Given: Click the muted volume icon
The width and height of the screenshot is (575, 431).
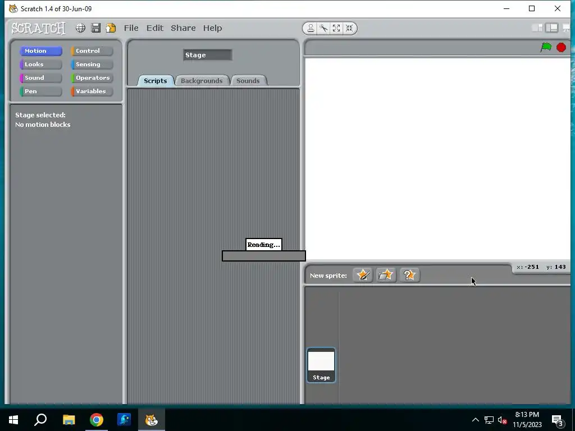Looking at the screenshot, I should (503, 420).
